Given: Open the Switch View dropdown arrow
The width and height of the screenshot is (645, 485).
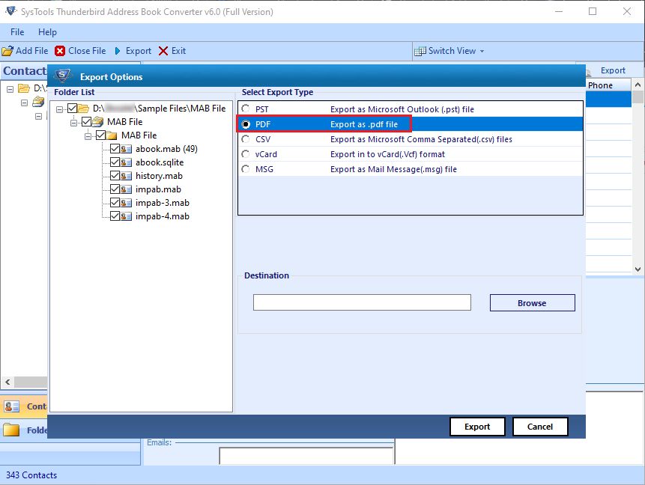Looking at the screenshot, I should point(482,52).
